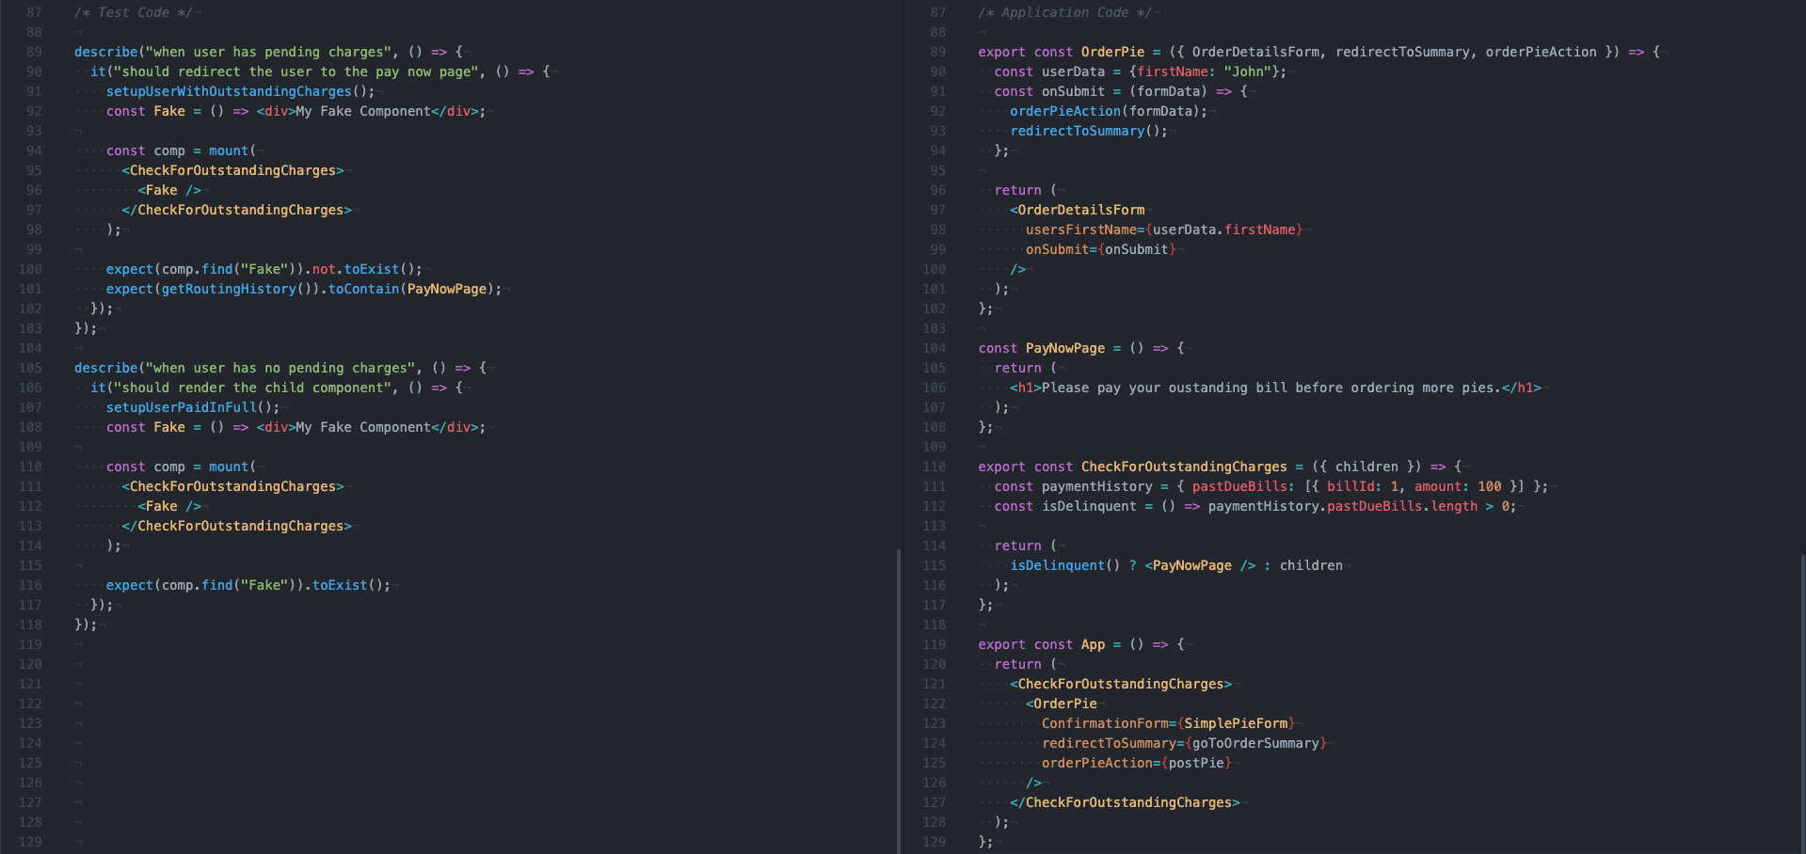Image resolution: width=1806 pixels, height=854 pixels.
Task: Click line number 104 in the test pane
Action: tap(29, 348)
